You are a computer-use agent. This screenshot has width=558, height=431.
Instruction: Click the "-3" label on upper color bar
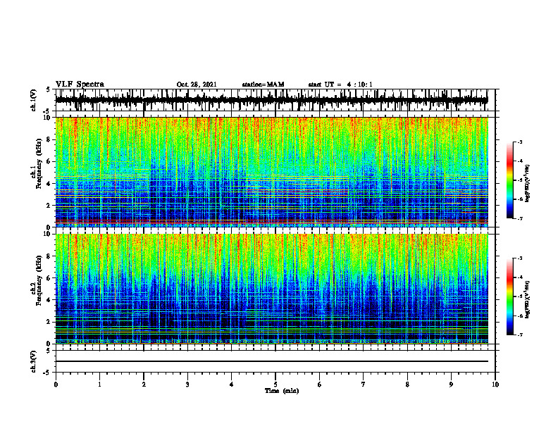click(519, 142)
